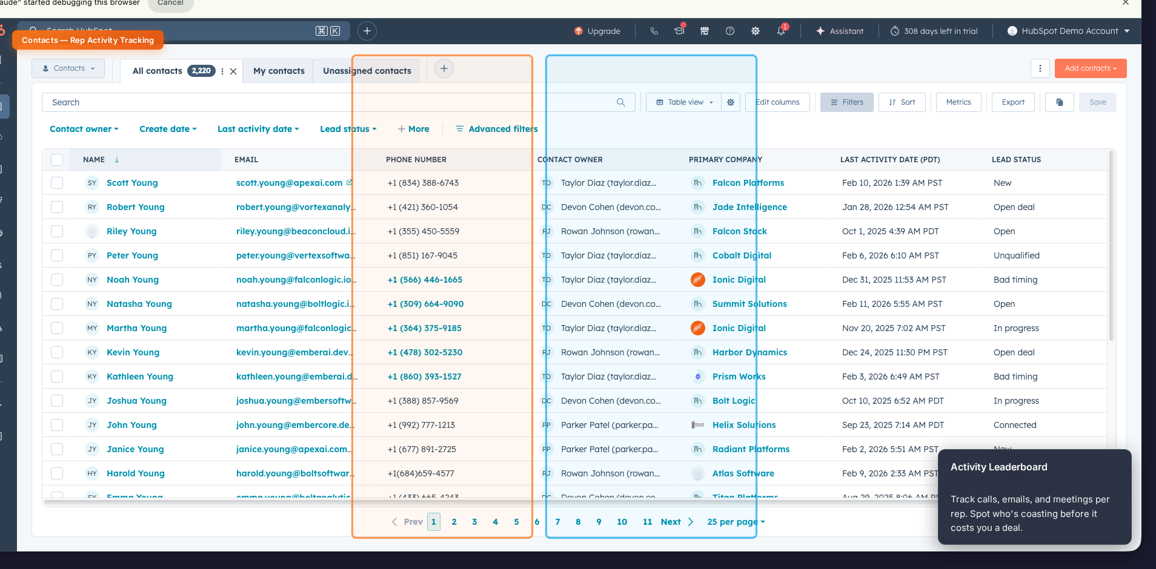
Task: Click Prism Works company logo icon
Action: pos(698,377)
